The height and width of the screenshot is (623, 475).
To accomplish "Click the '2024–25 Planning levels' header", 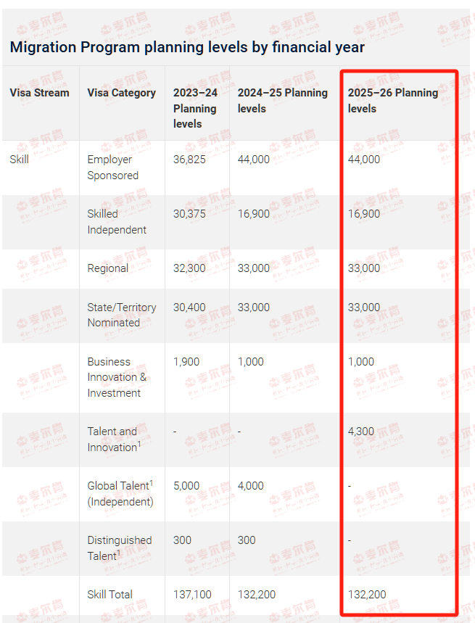I will coord(282,101).
